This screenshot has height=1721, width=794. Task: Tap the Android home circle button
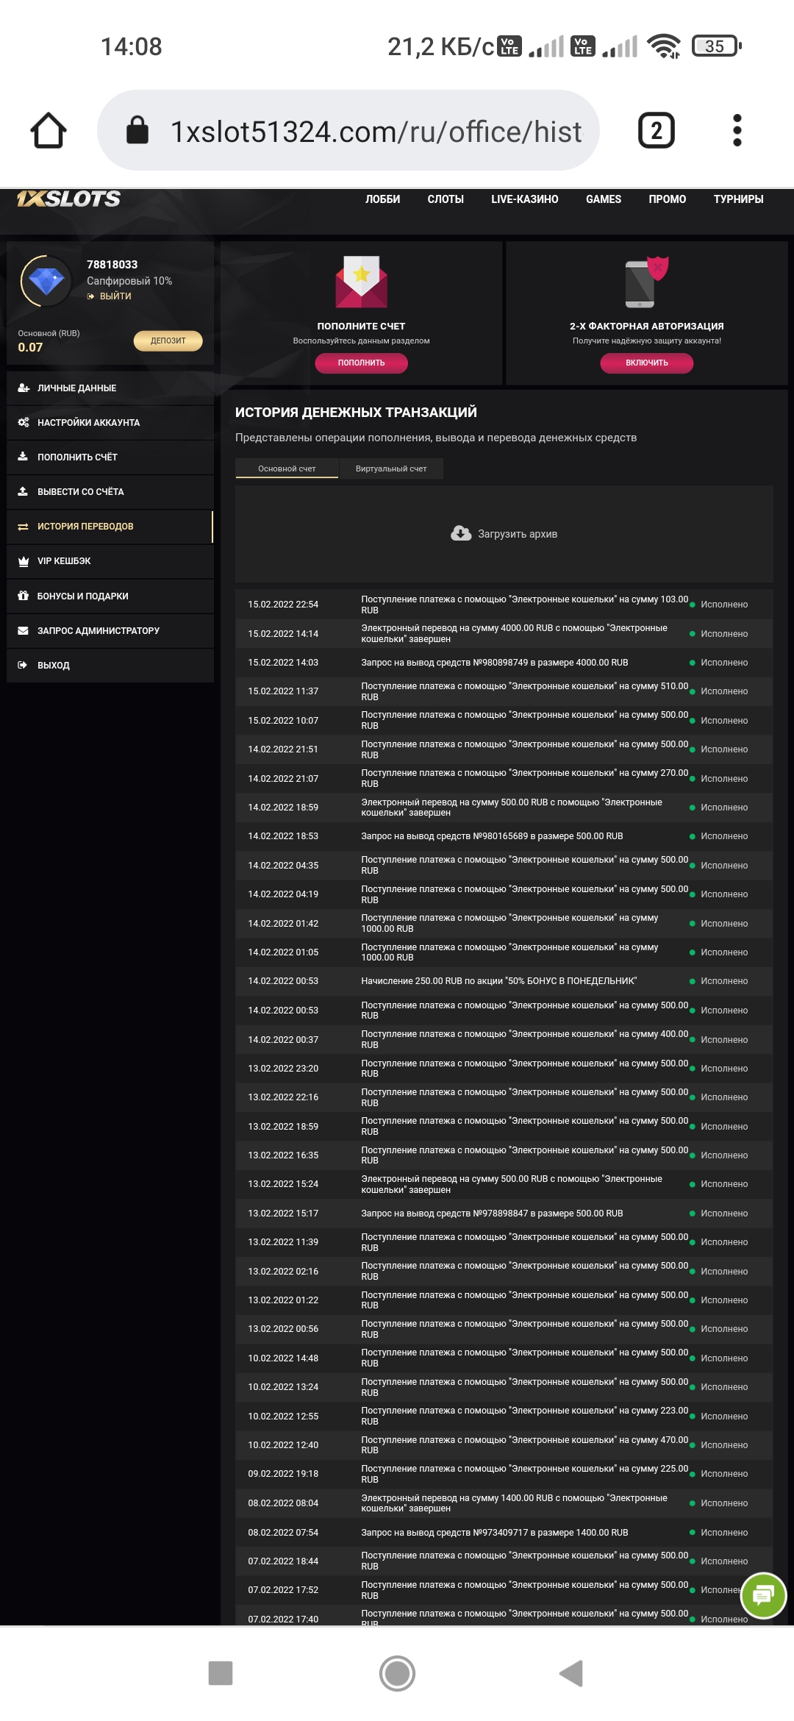(x=397, y=1673)
